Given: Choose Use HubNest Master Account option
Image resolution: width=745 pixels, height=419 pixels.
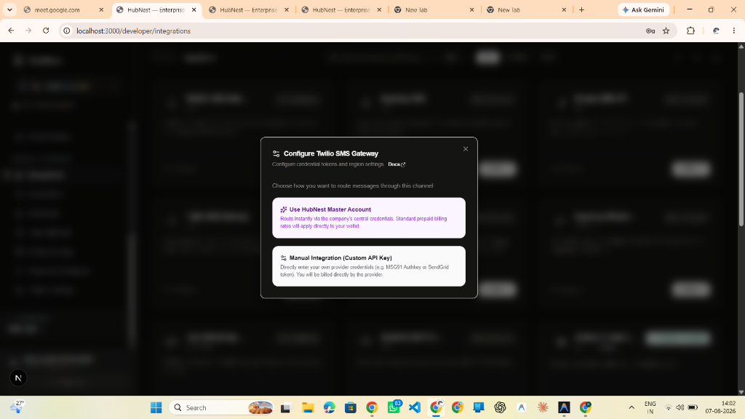Looking at the screenshot, I should click(369, 218).
